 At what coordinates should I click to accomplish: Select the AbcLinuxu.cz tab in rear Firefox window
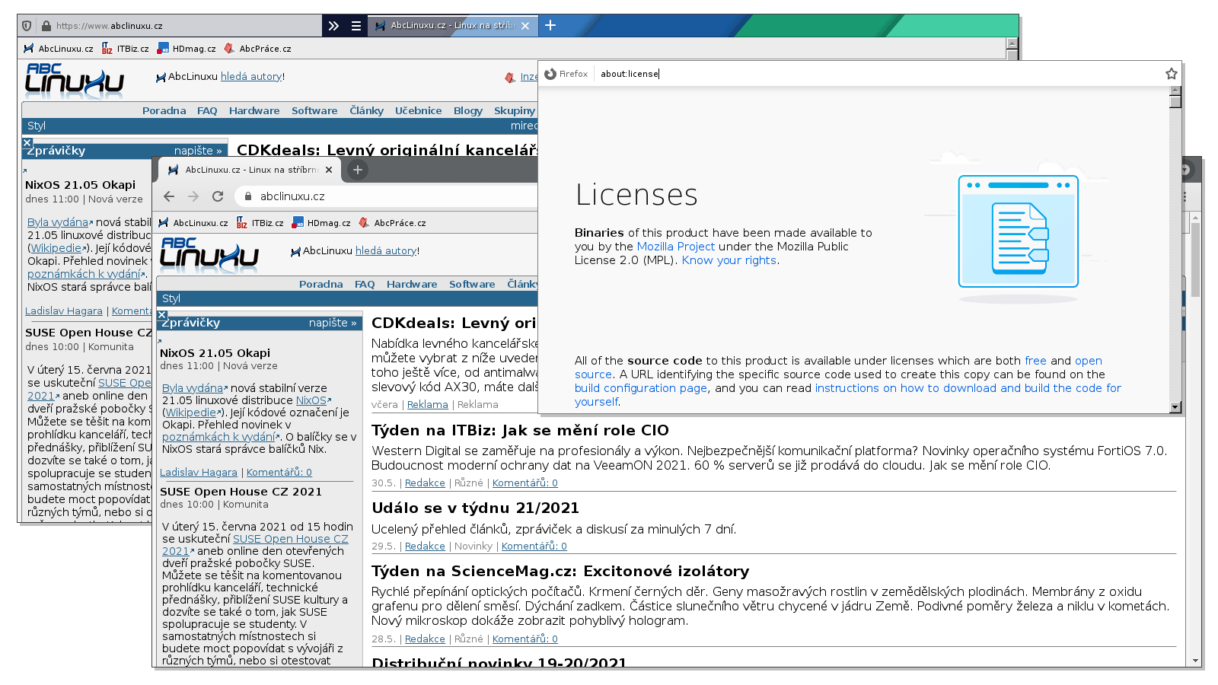click(x=452, y=25)
